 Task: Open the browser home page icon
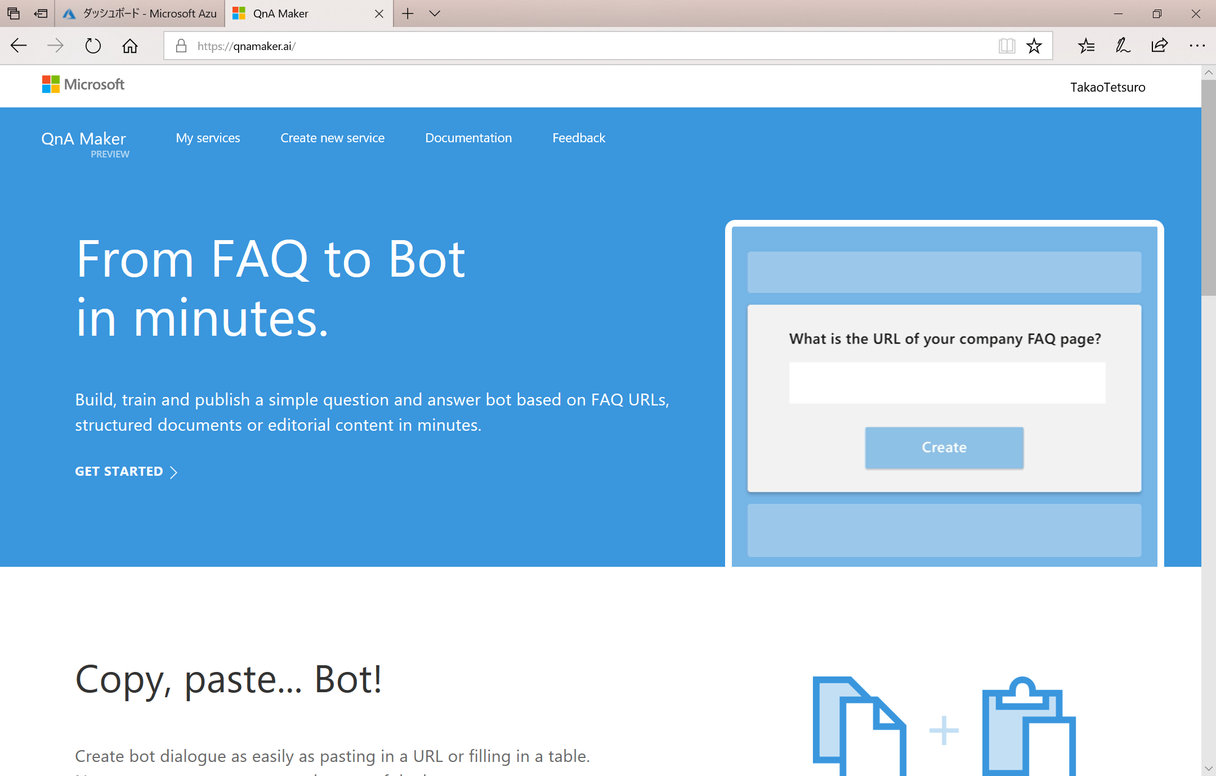pyautogui.click(x=130, y=46)
